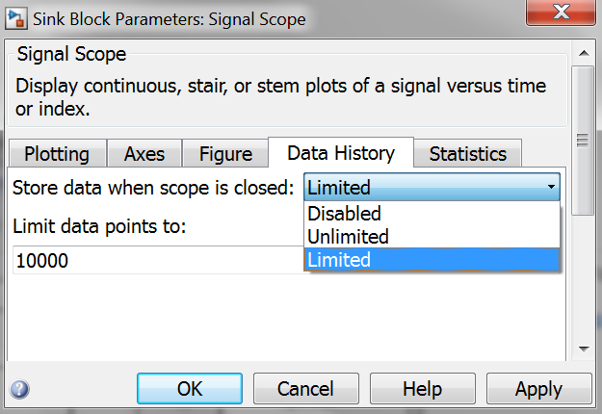Pick the highlighted Limited option in list
The height and width of the screenshot is (414, 602).
coord(432,260)
